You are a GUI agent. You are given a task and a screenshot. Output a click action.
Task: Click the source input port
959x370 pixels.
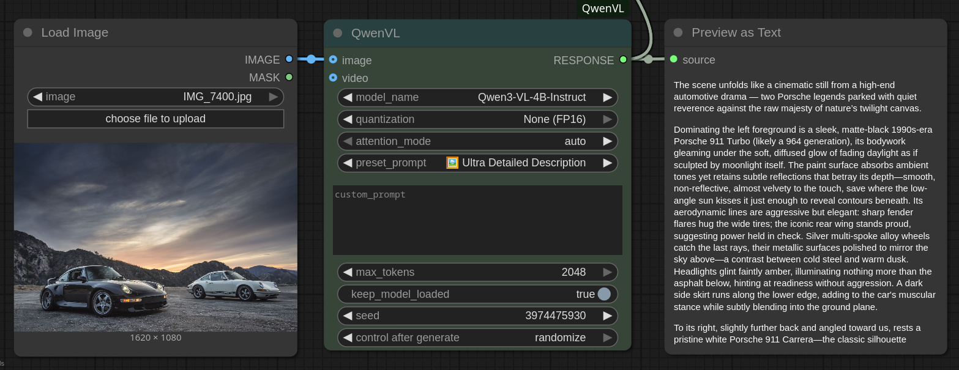click(673, 59)
